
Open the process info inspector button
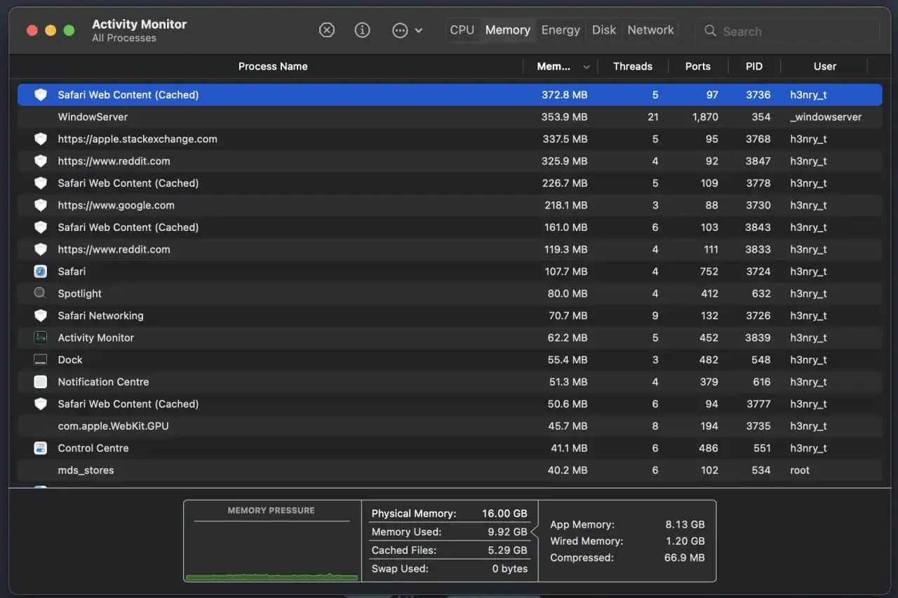pos(362,30)
